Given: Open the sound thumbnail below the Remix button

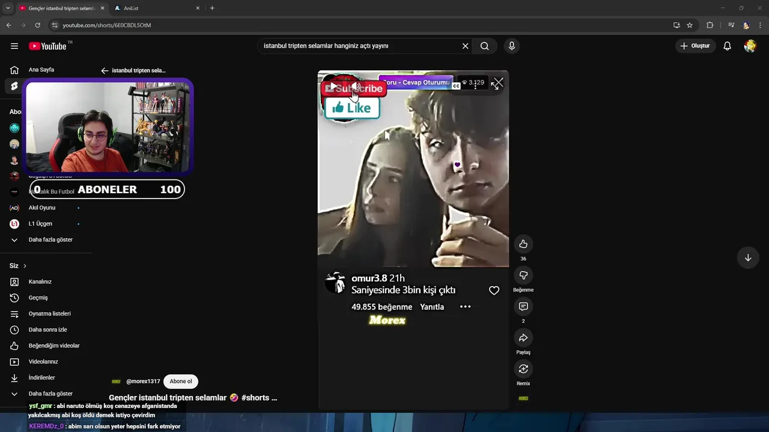Looking at the screenshot, I should [523, 398].
